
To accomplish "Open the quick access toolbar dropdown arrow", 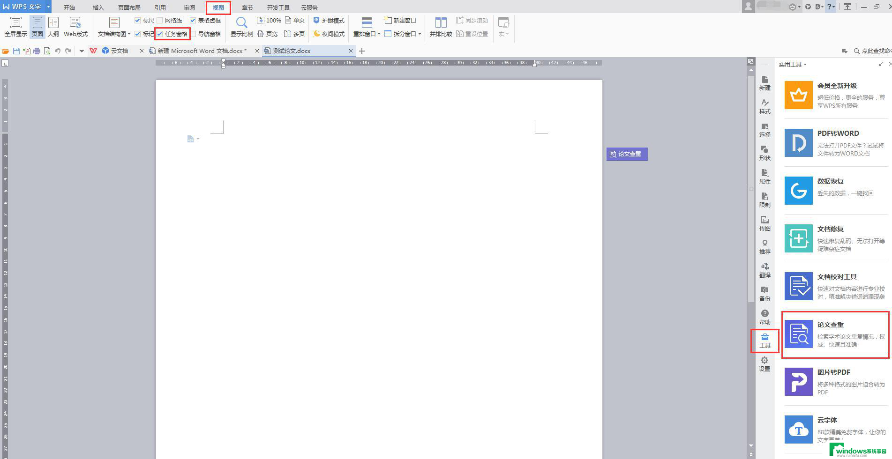I will (x=81, y=51).
